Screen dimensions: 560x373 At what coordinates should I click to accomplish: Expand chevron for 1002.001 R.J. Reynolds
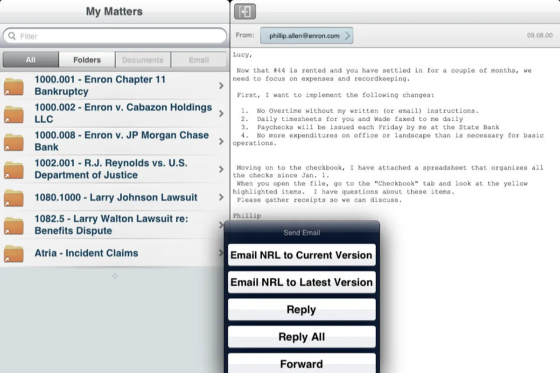[221, 169]
